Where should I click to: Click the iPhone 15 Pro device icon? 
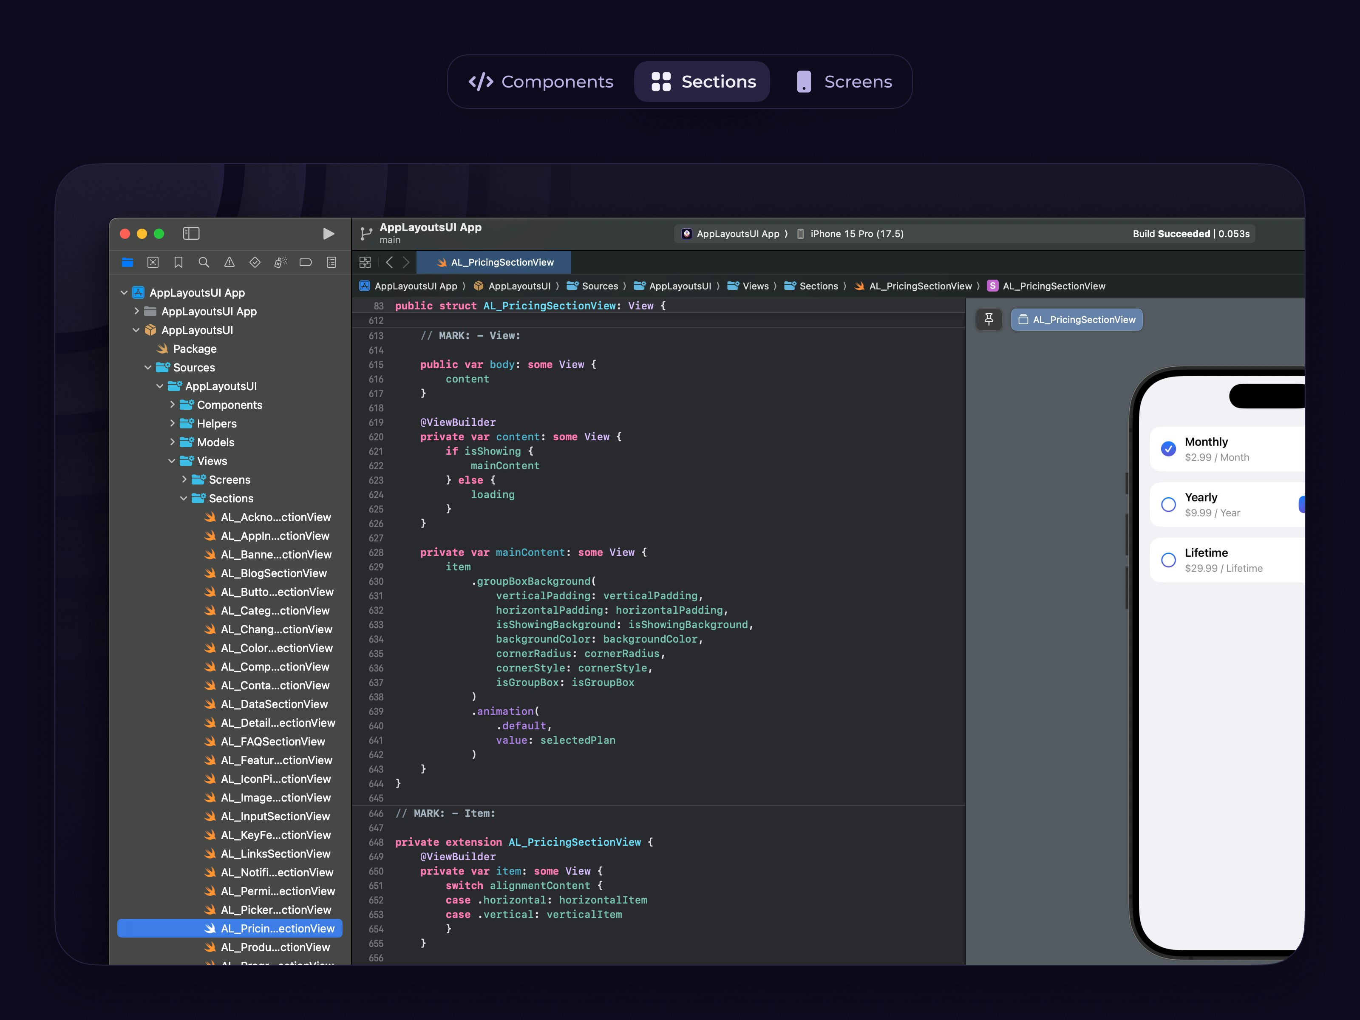pyautogui.click(x=801, y=234)
